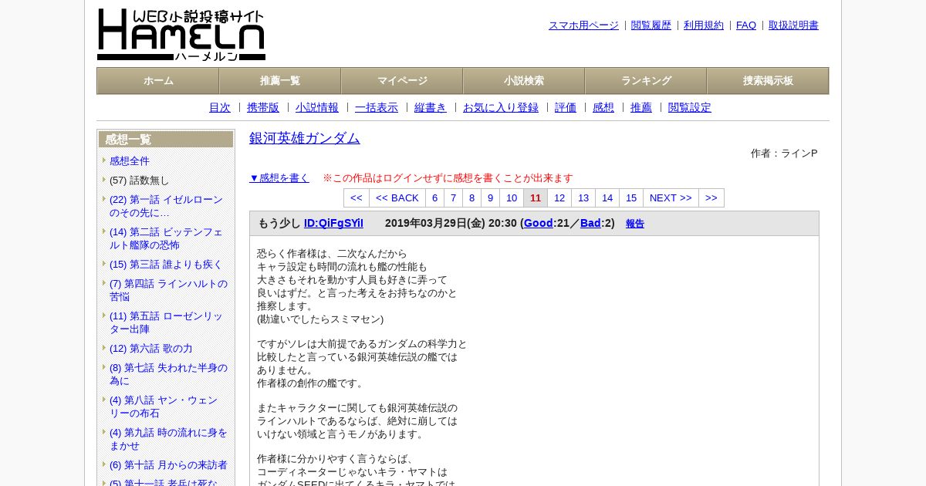The width and height of the screenshot is (926, 486).
Task: Open 小説情報
Action: (x=317, y=108)
